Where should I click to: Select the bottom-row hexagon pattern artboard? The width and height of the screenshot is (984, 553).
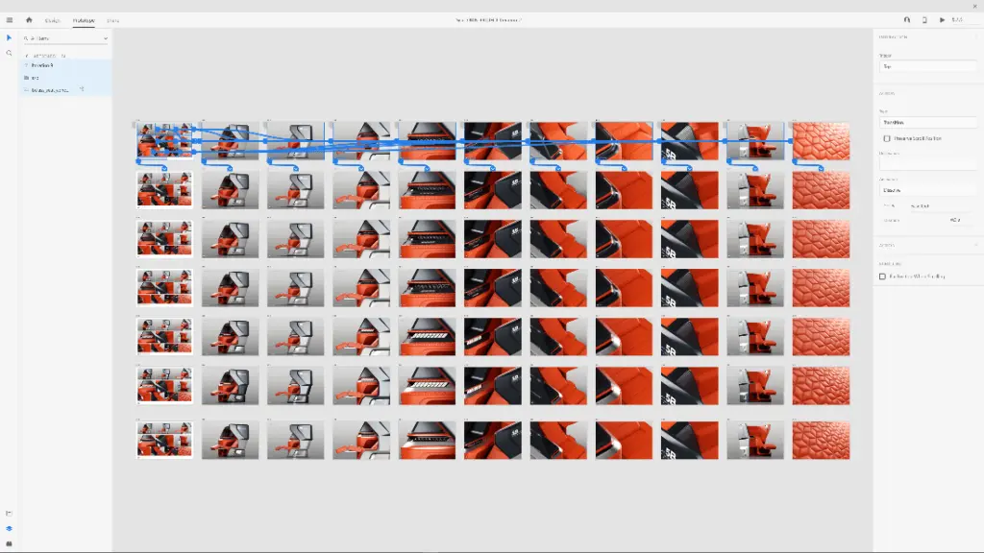tap(821, 440)
